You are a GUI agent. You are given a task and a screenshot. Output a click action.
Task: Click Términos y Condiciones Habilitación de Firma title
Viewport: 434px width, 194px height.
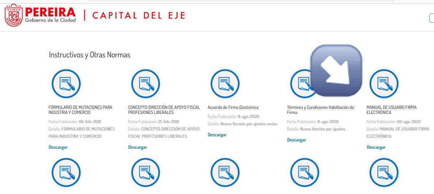320,110
